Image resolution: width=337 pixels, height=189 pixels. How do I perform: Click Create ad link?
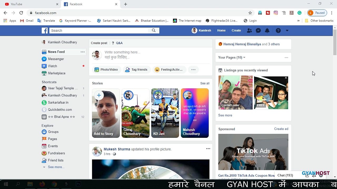[281, 129]
